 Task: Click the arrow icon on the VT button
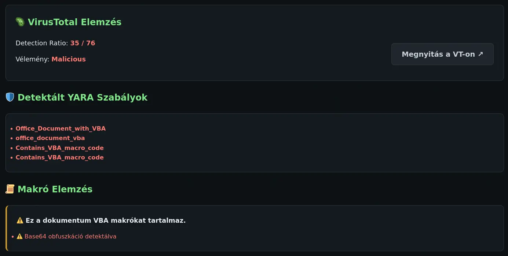coord(480,54)
